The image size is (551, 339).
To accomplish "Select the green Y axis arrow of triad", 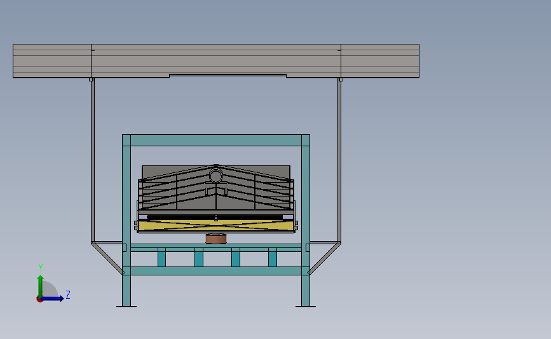I will tap(40, 286).
